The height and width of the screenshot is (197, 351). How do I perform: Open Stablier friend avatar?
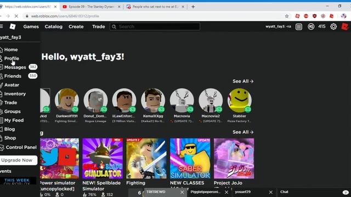pos(239,101)
